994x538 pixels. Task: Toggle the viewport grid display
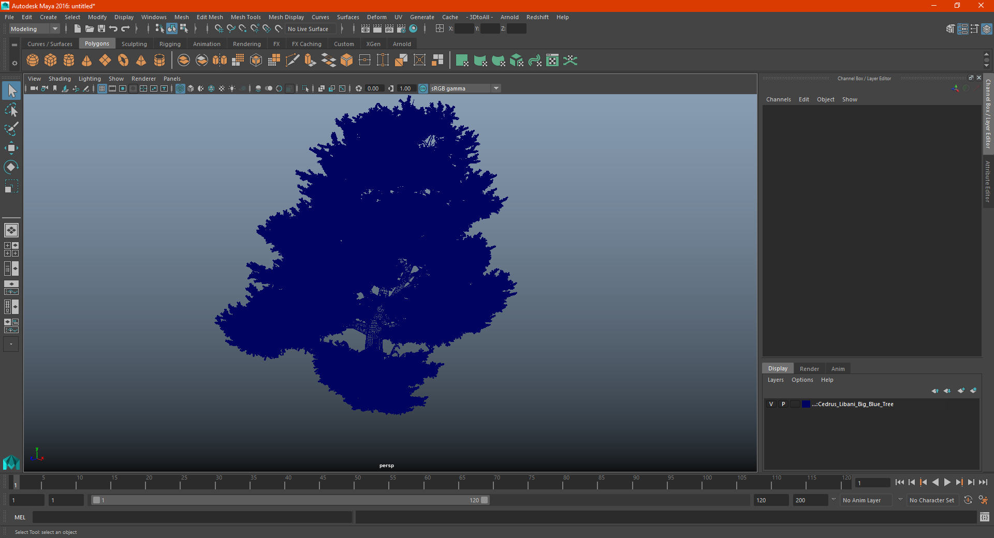(x=102, y=88)
